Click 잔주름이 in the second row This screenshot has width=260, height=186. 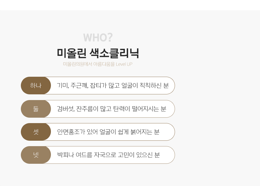[x=87, y=109]
